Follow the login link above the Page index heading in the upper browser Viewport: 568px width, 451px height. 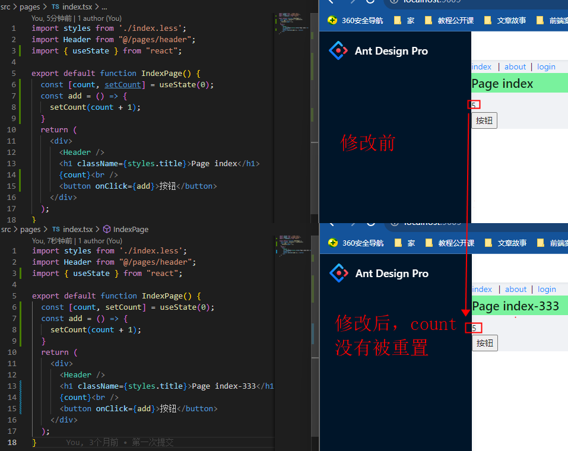pos(546,66)
